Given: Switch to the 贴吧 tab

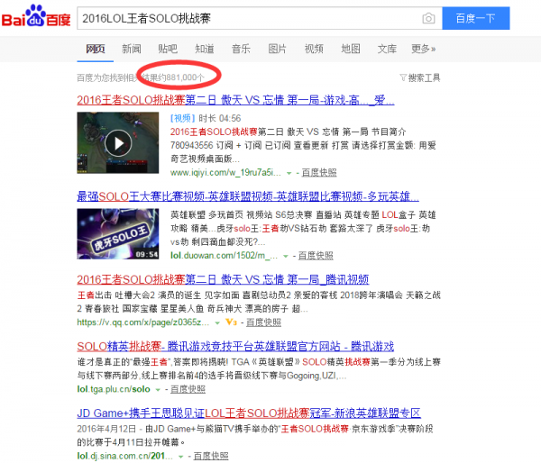Looking at the screenshot, I should tap(168, 49).
